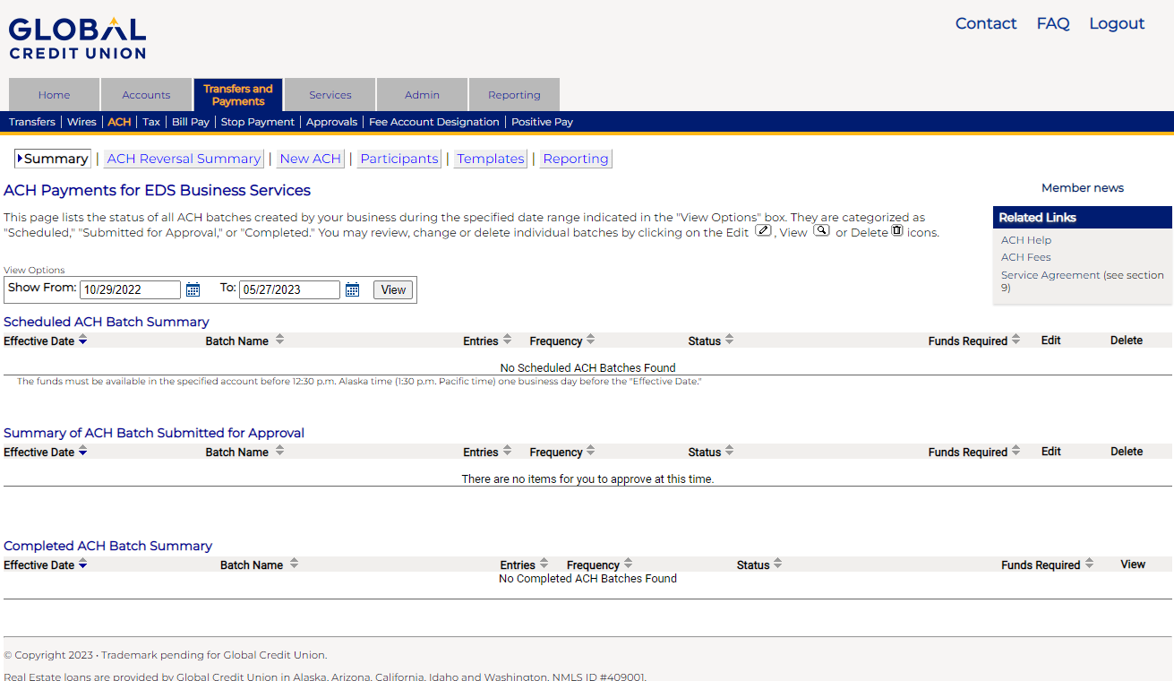Viewport: 1174px width, 681px height.
Task: Sort Submitted for Approval by Status
Action: coord(729,451)
